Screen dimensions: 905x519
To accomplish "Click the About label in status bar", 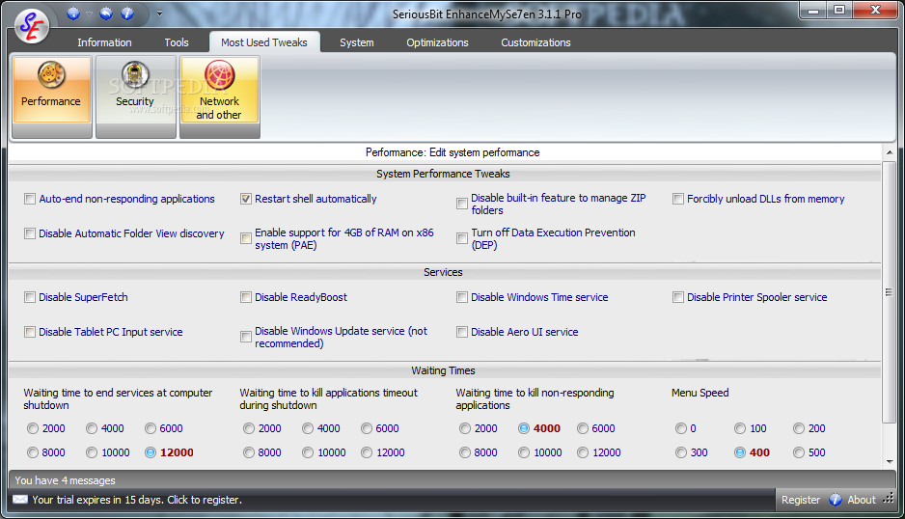I will pyautogui.click(x=862, y=500).
